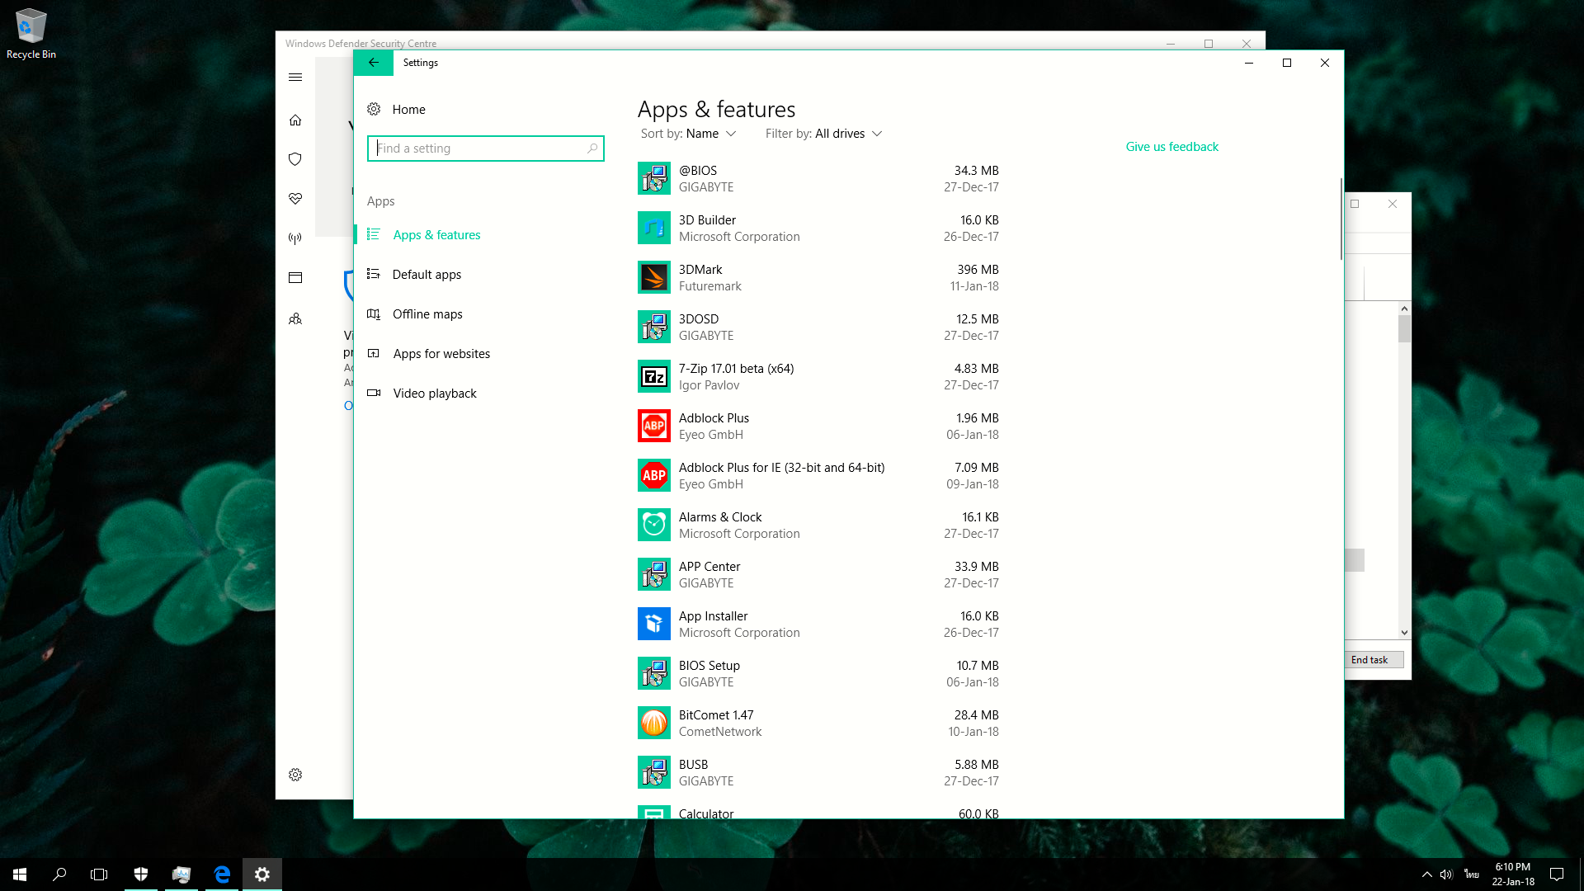Click the Adblock Plus app icon
The width and height of the screenshot is (1584, 891).
653,426
